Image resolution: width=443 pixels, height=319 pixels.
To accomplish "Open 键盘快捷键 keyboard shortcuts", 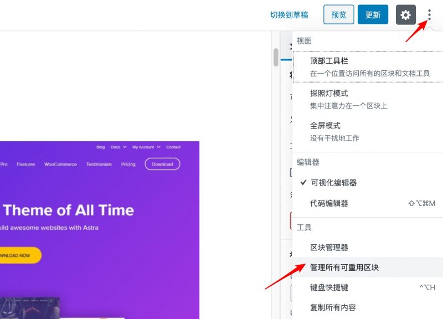I will point(368,287).
